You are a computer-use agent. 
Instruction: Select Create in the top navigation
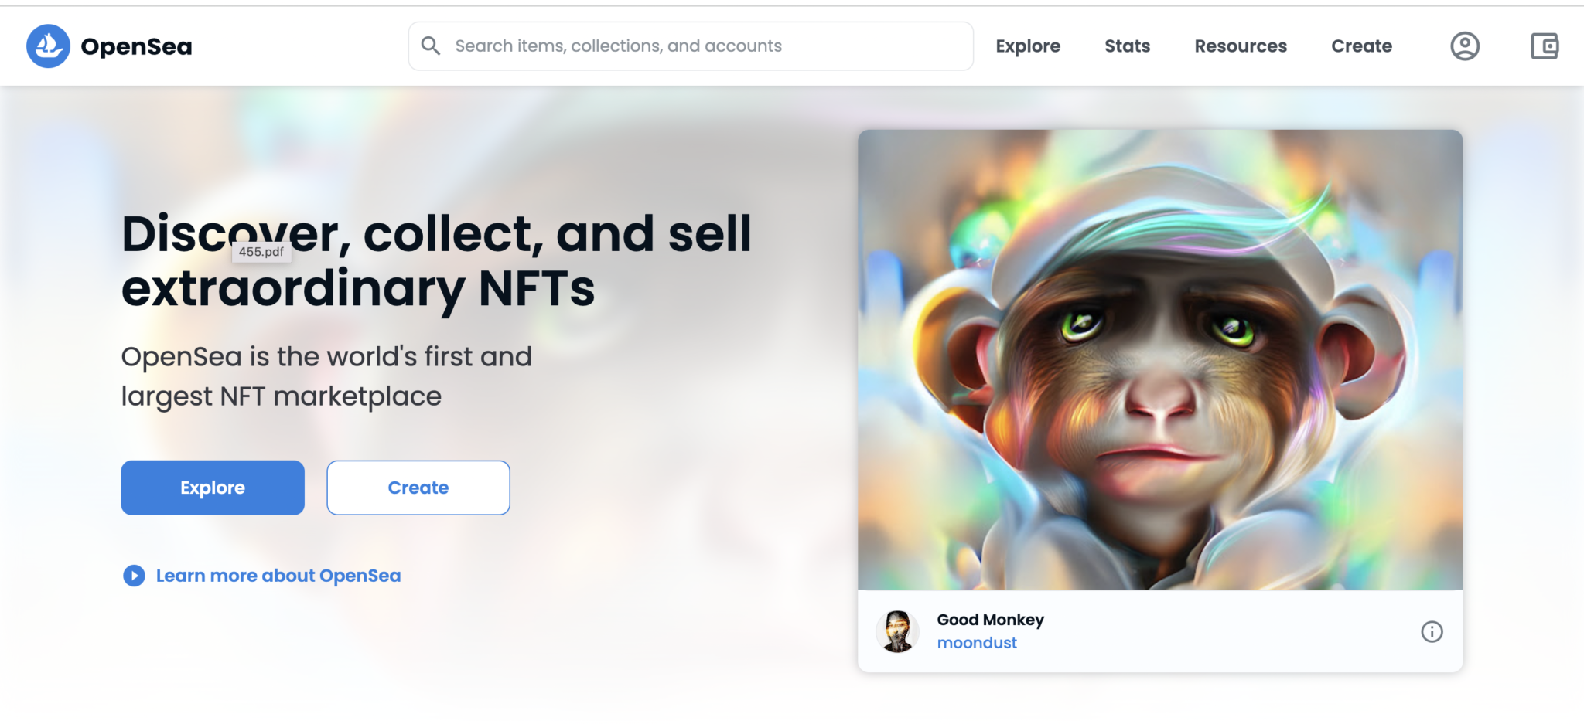[x=1361, y=46]
